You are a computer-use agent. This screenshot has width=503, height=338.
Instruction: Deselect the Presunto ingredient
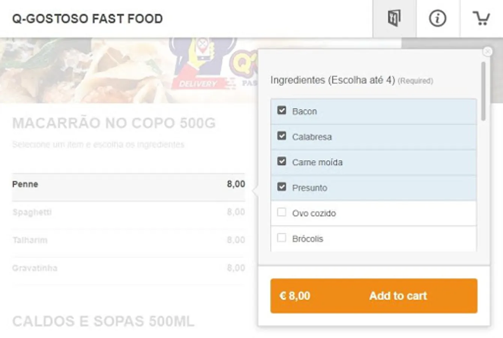(282, 187)
